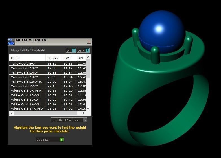Click the SPG column header
Image resolution: width=221 pixels, height=158 pixels.
tap(81, 58)
